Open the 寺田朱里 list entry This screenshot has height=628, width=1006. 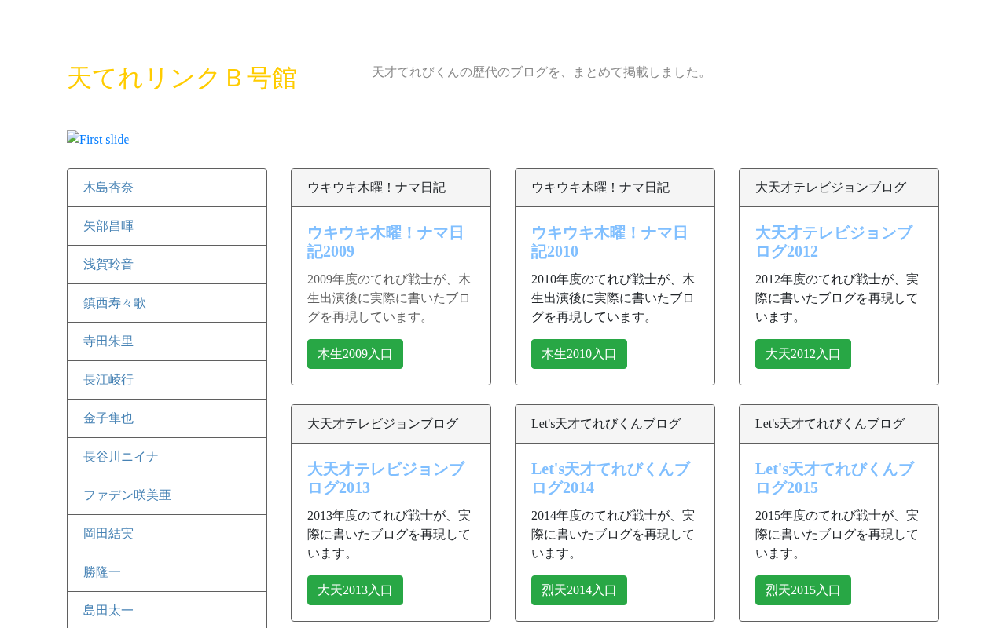click(167, 341)
